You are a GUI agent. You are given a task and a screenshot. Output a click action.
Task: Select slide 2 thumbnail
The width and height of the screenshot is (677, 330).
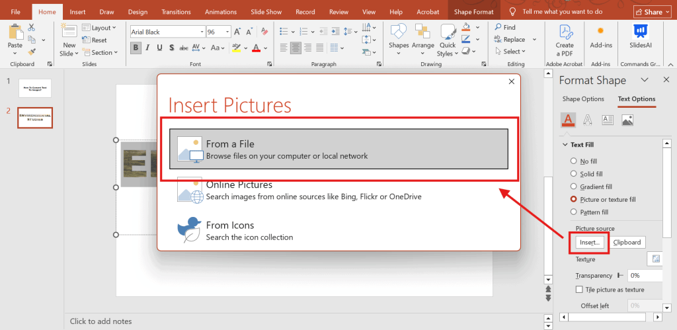click(35, 118)
